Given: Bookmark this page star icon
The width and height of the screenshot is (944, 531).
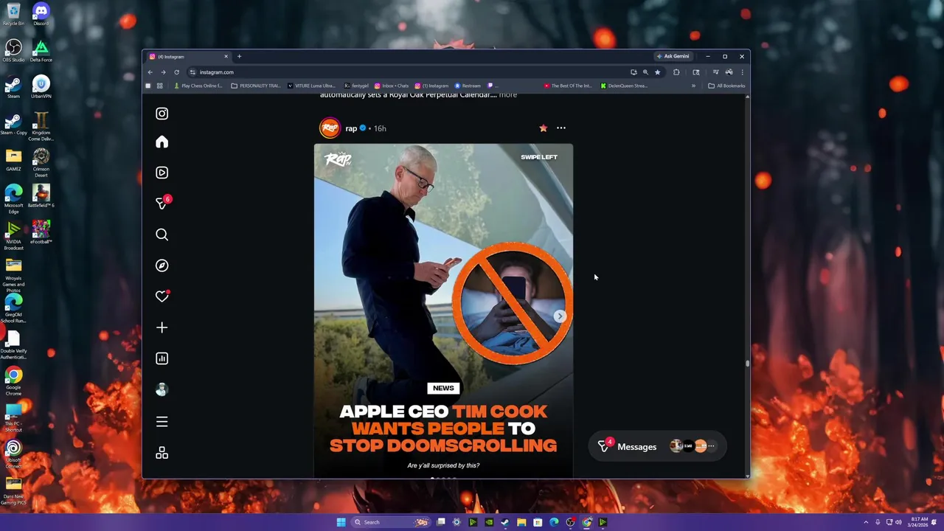Looking at the screenshot, I should click(x=657, y=72).
